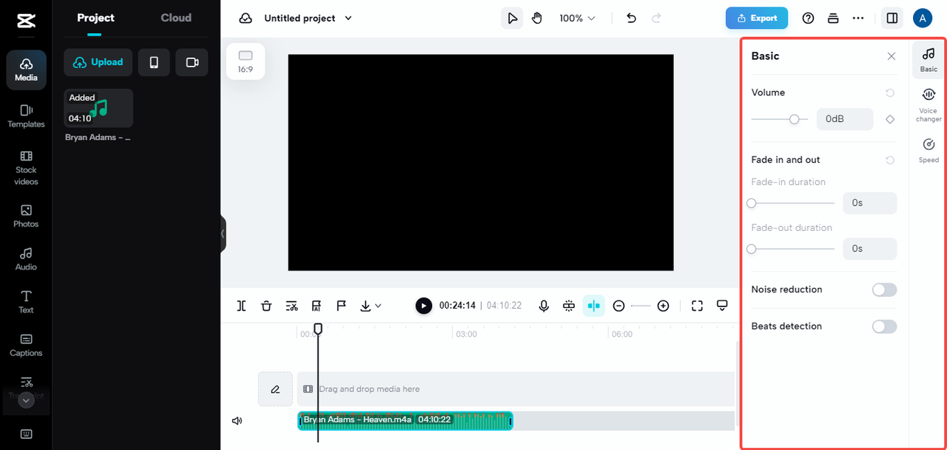The height and width of the screenshot is (450, 947).
Task: Open the Text sidebar section
Action: [26, 302]
